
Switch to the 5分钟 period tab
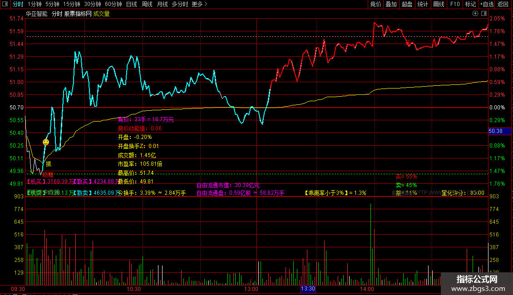[x=52, y=4]
